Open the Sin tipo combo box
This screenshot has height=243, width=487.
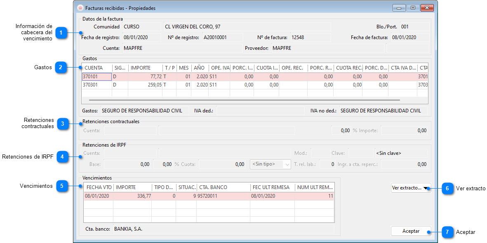(x=270, y=164)
